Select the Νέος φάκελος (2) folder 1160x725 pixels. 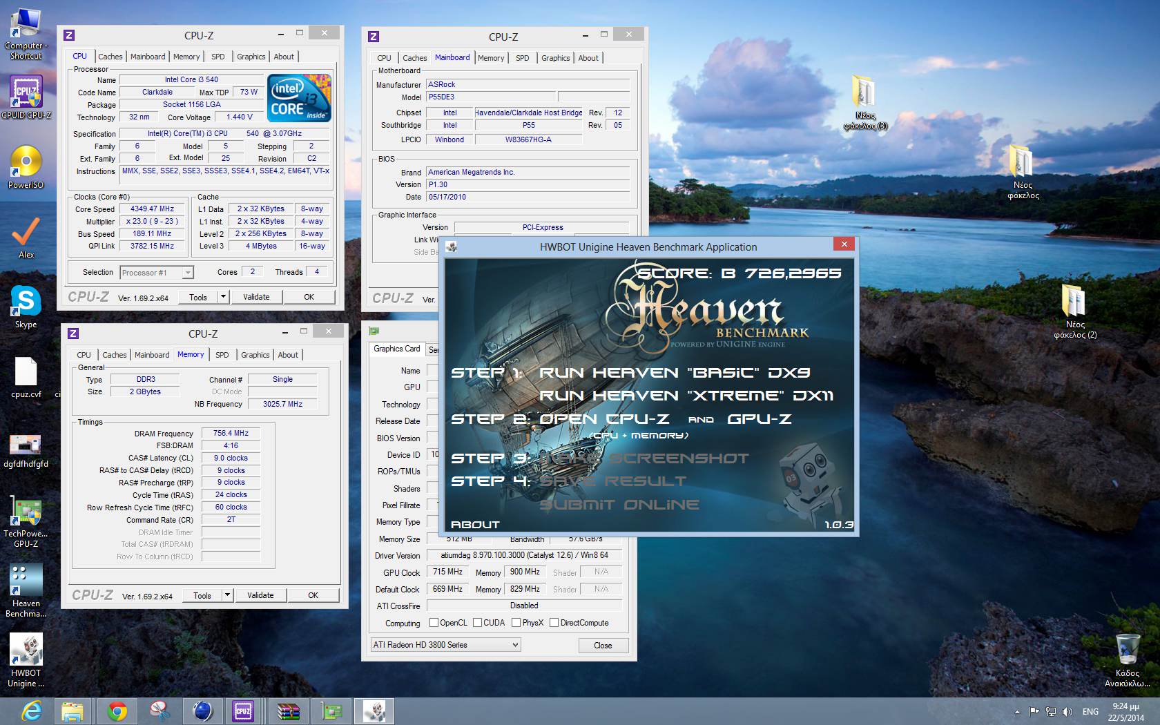coord(1075,311)
